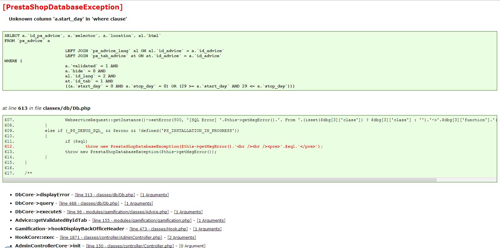Open the "line 473 - classes/Hook.php" link

click(x=159, y=229)
